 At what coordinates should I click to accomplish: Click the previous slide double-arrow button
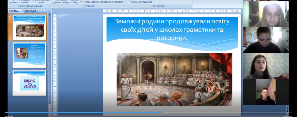click(x=288, y=107)
